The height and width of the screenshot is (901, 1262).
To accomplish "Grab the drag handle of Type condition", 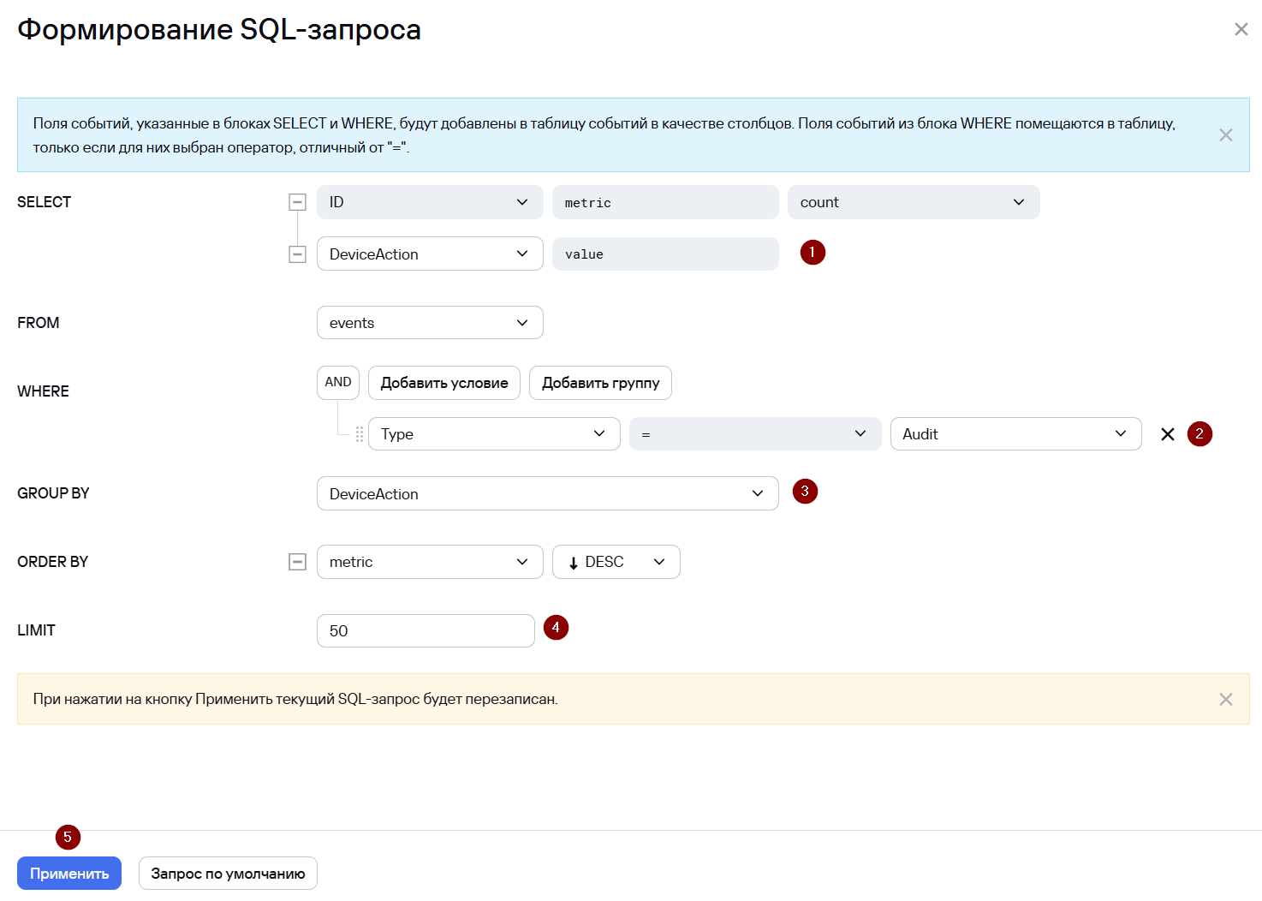I will tap(360, 434).
